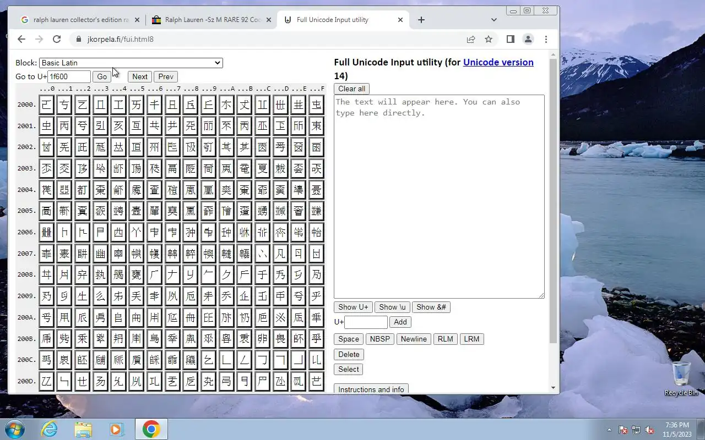Switch to the Ralph Lauren -Sz M RARE tab

[212, 20]
